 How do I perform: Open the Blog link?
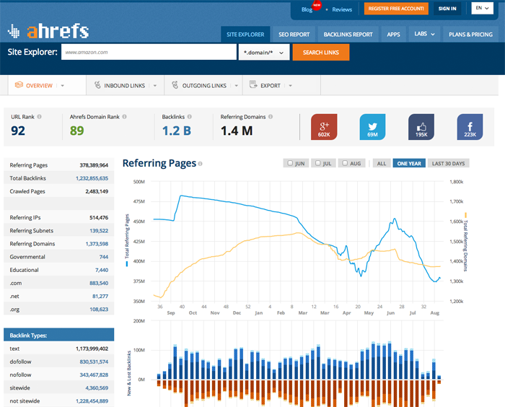pyautogui.click(x=307, y=9)
